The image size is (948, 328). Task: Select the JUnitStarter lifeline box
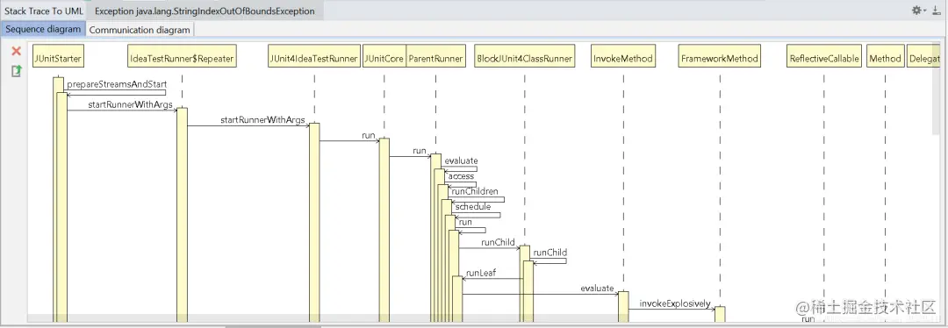(x=58, y=55)
